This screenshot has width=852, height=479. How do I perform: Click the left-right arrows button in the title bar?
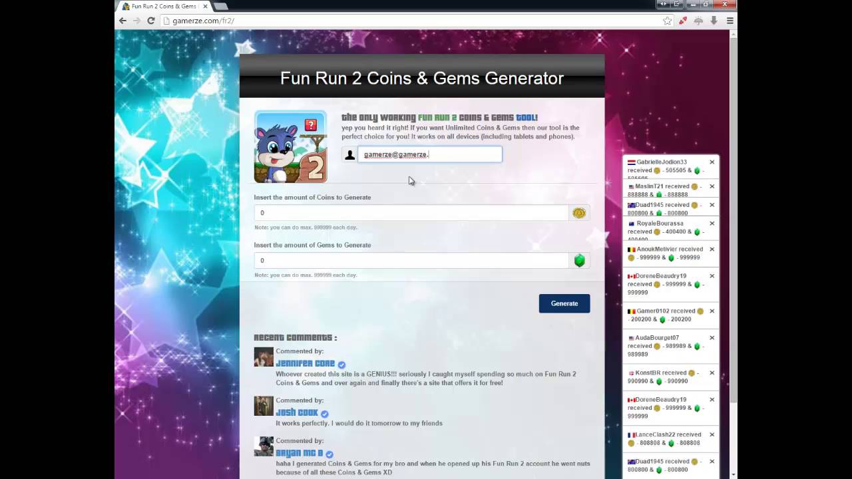pos(663,4)
